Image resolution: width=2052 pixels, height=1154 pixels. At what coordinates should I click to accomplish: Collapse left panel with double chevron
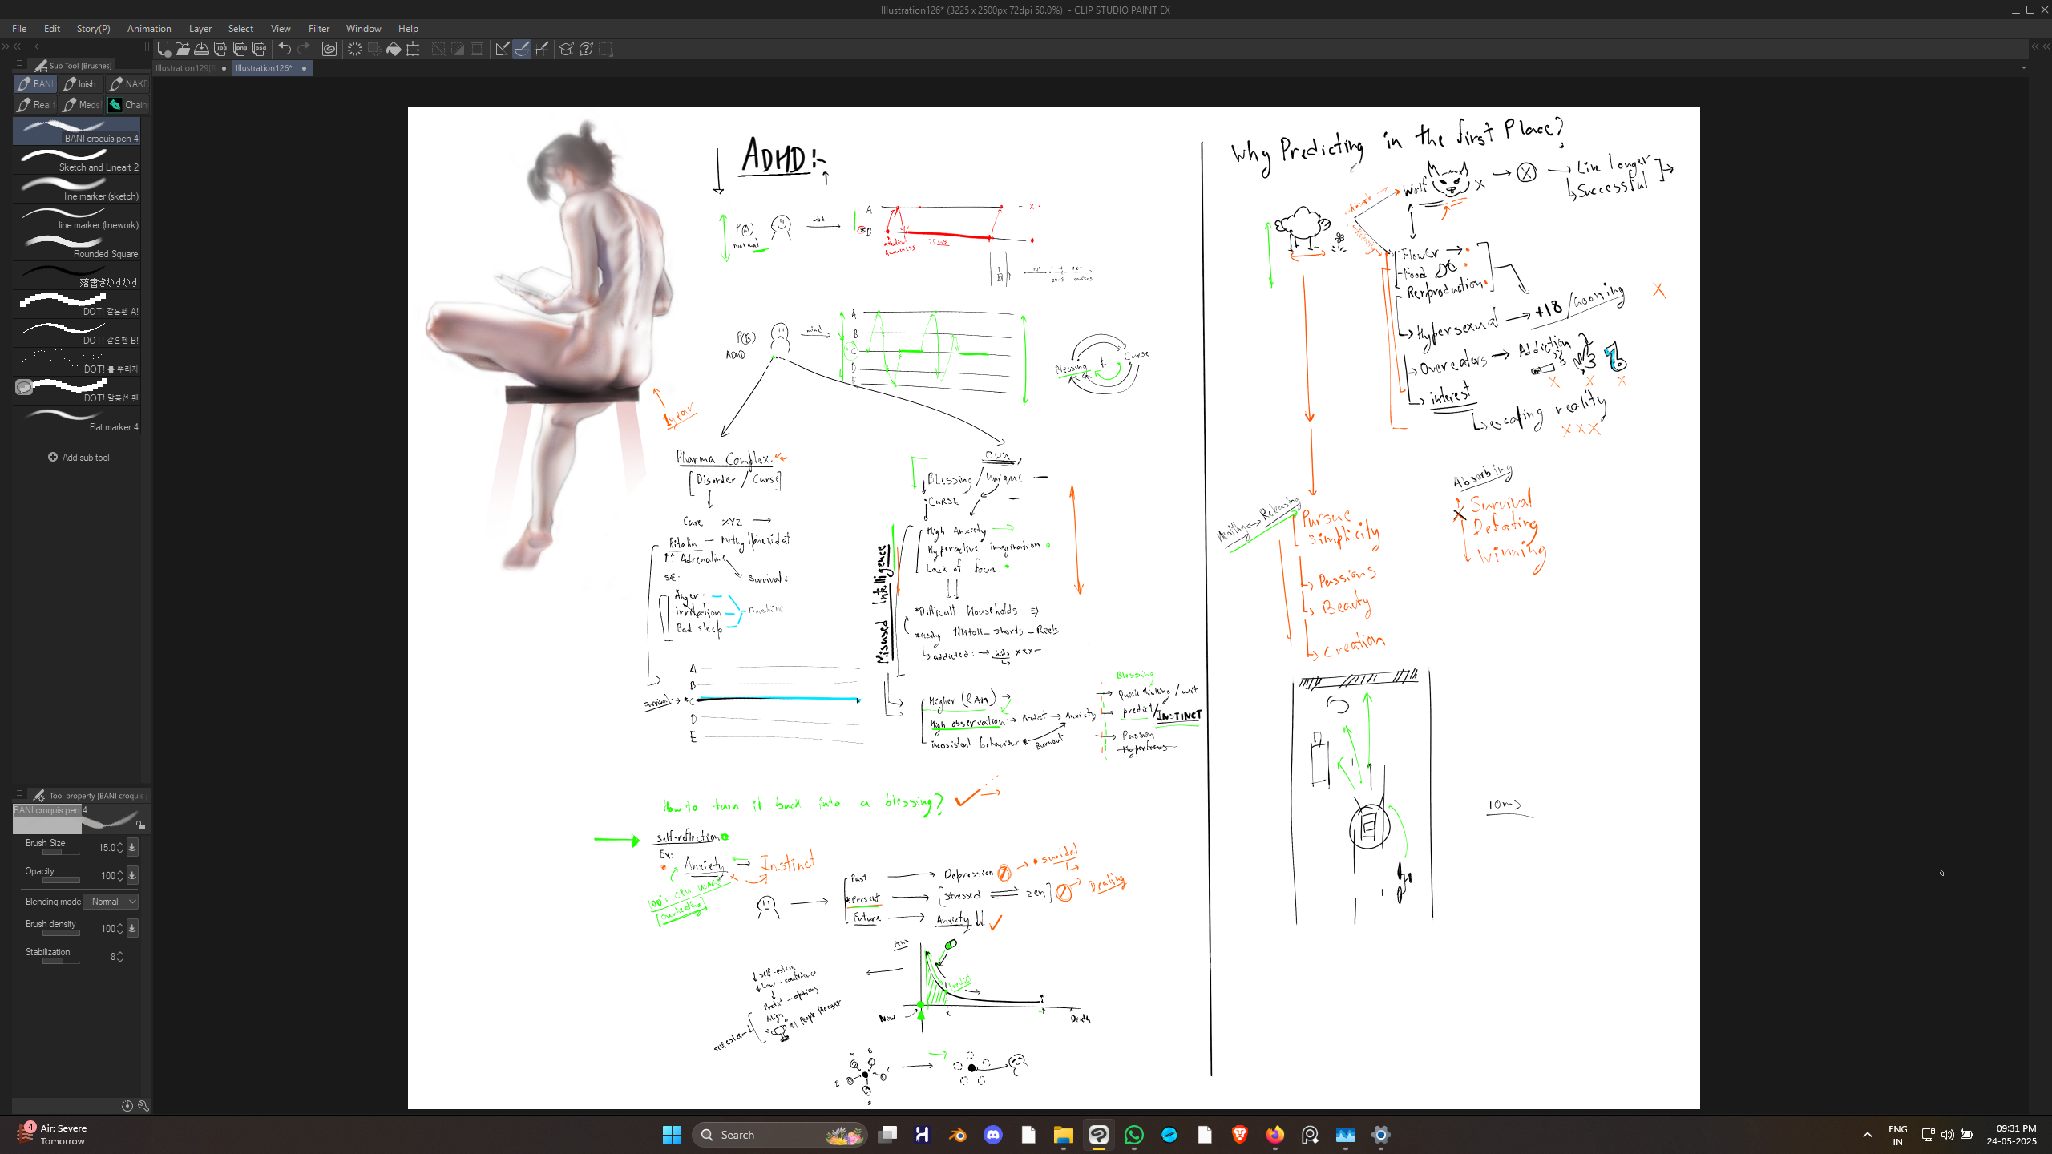pos(18,46)
